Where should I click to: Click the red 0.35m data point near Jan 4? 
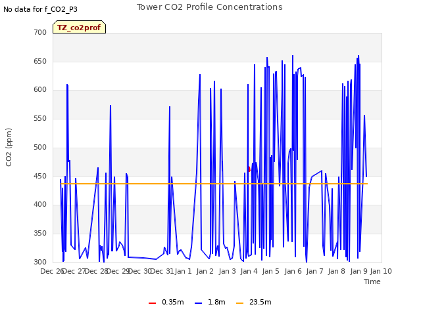pyautogui.click(x=249, y=169)
